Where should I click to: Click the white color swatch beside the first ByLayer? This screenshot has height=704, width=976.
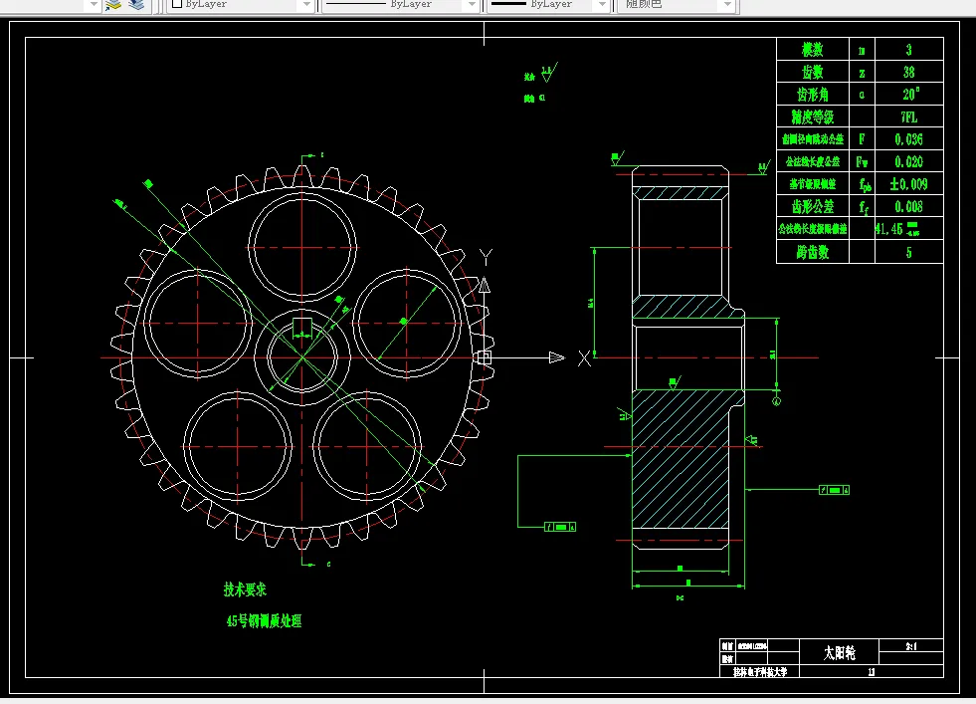[x=177, y=4]
